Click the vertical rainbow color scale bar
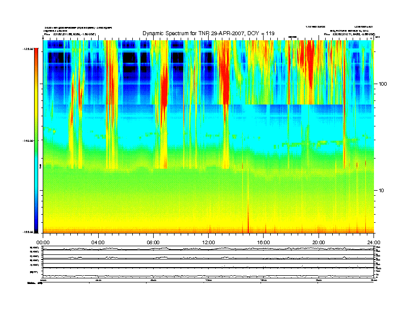Viewport: 403px width, 312px height. point(36,140)
